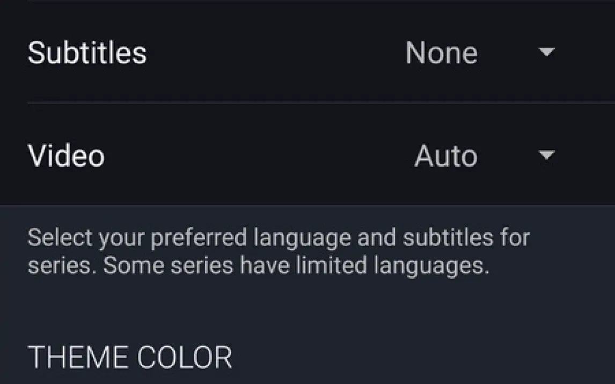The width and height of the screenshot is (615, 384).
Task: Open the Subtitles dropdown arrow
Action: 546,52
